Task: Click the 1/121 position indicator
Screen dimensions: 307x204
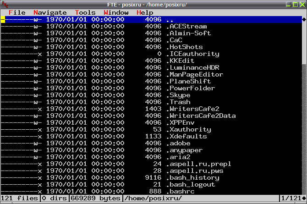Action: (x=291, y=198)
